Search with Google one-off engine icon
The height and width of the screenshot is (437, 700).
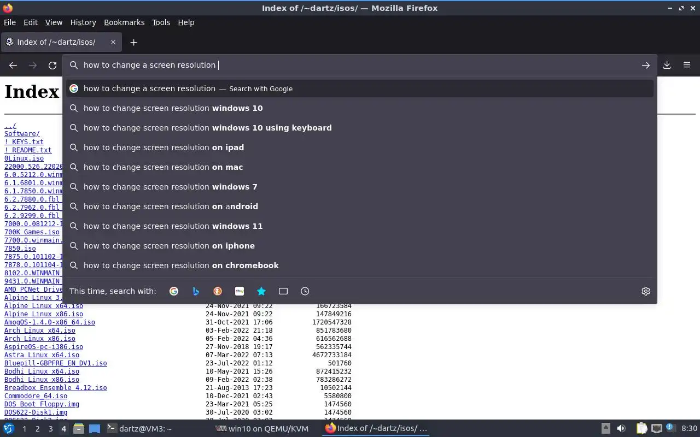tap(174, 291)
